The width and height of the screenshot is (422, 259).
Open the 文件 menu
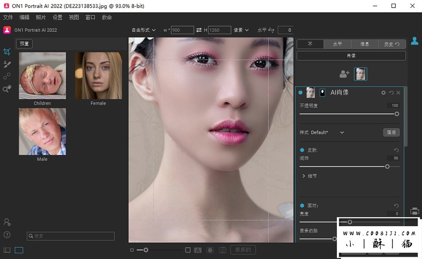8,17
